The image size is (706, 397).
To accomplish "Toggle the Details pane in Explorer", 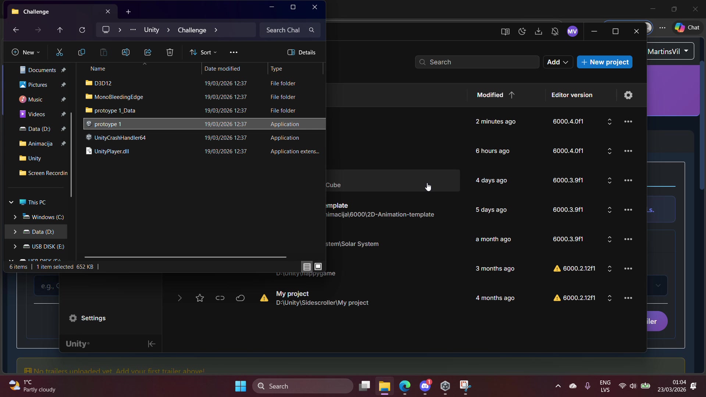I will pyautogui.click(x=302, y=52).
